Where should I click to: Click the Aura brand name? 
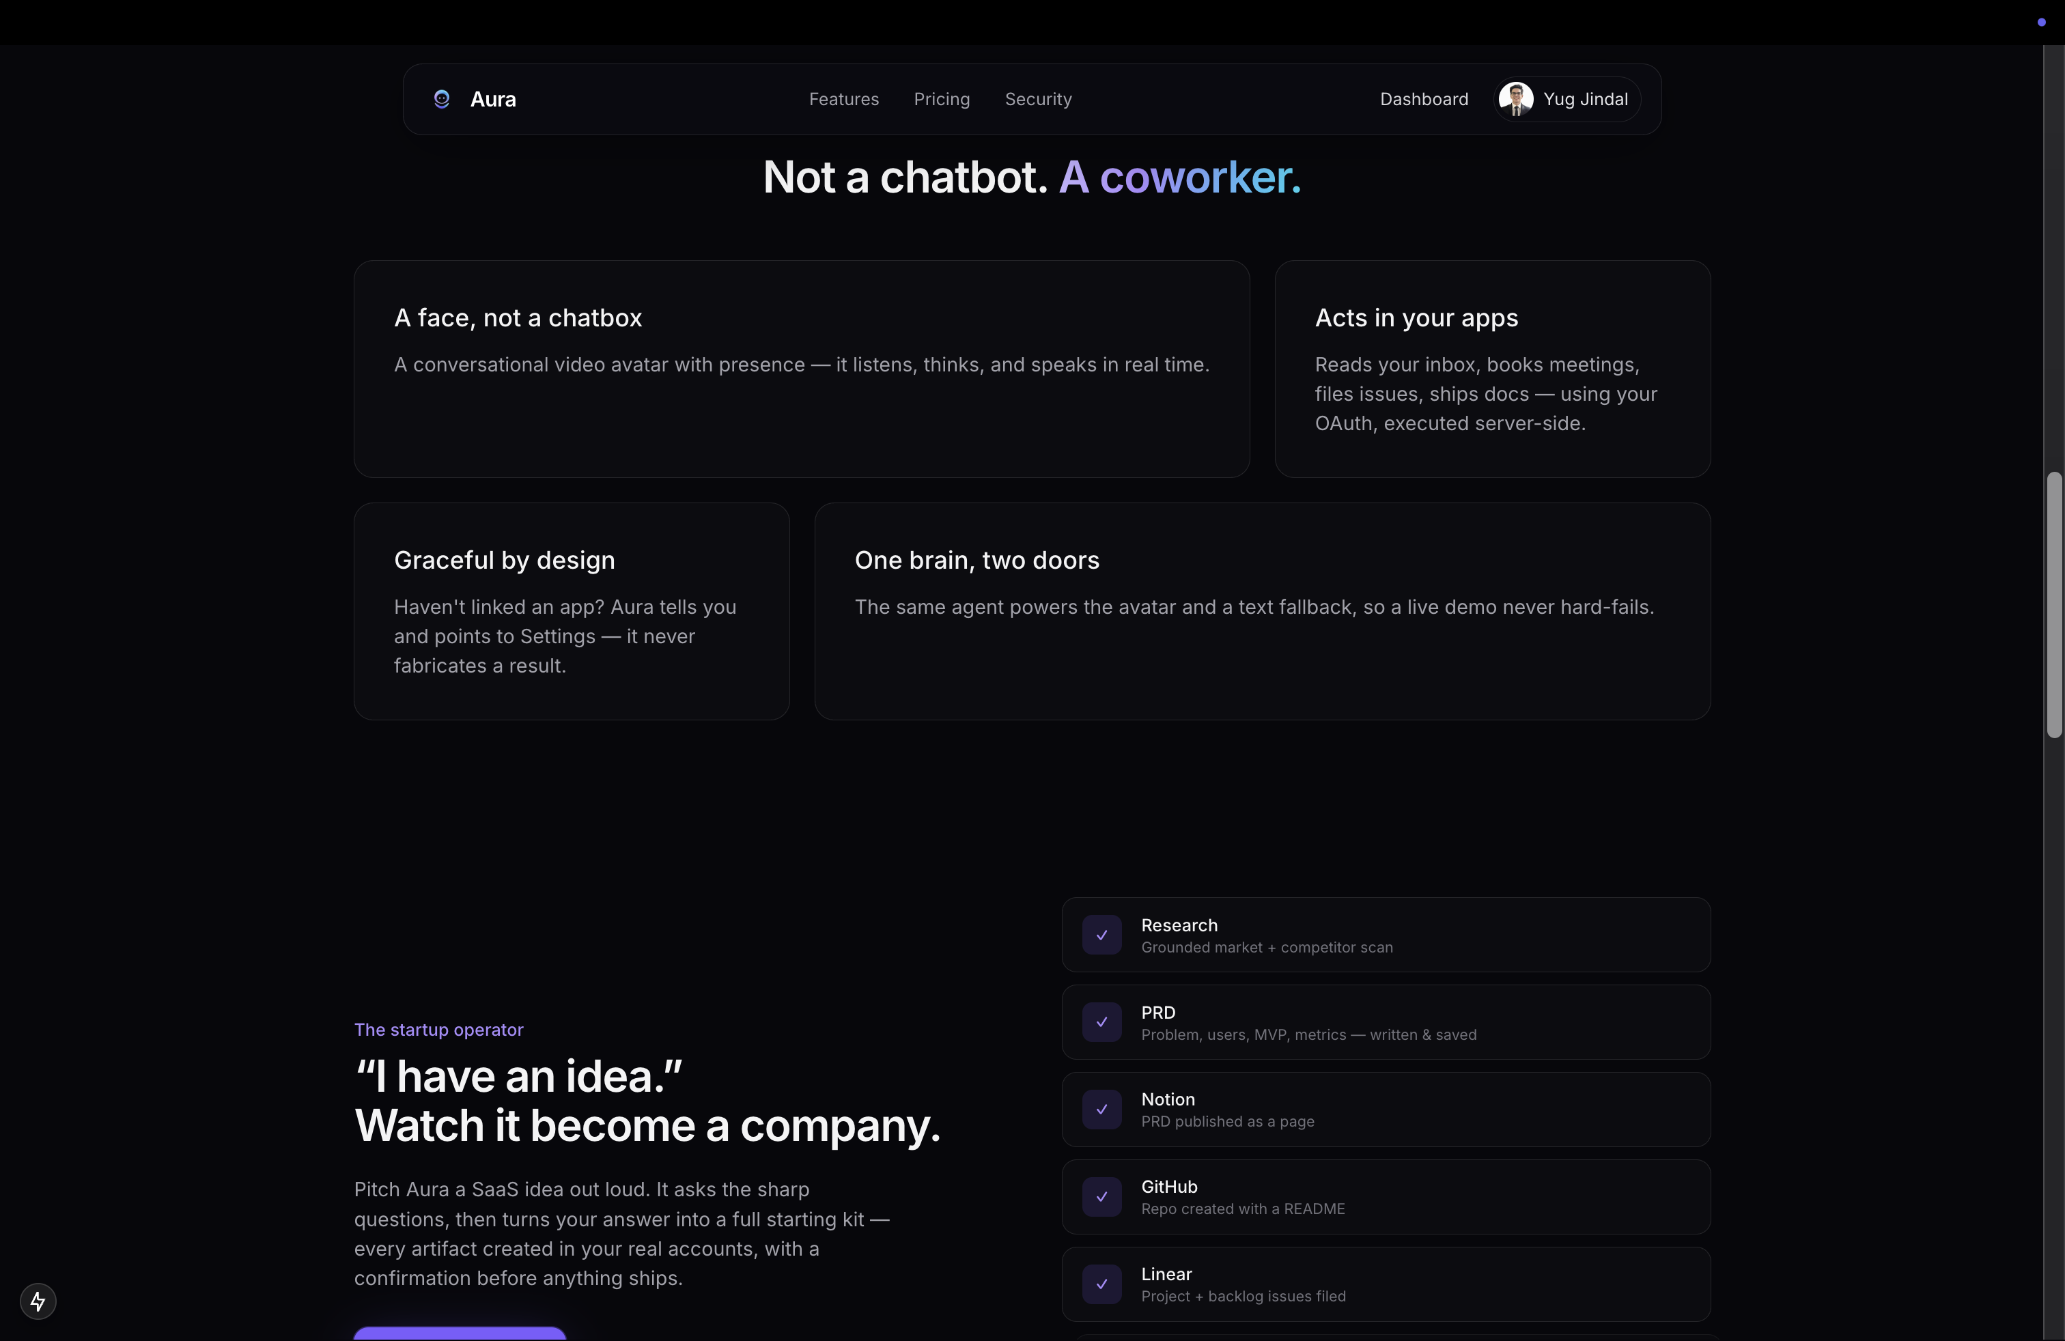pos(493,99)
